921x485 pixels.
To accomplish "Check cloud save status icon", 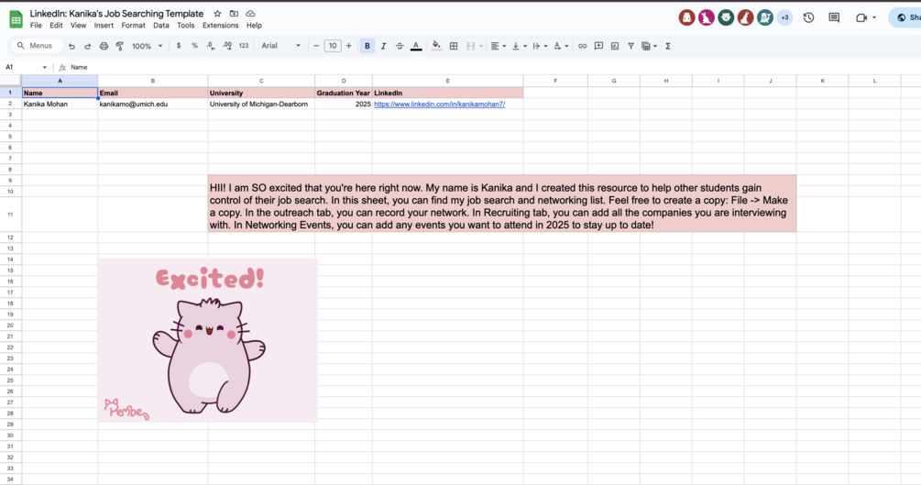I will pyautogui.click(x=250, y=14).
